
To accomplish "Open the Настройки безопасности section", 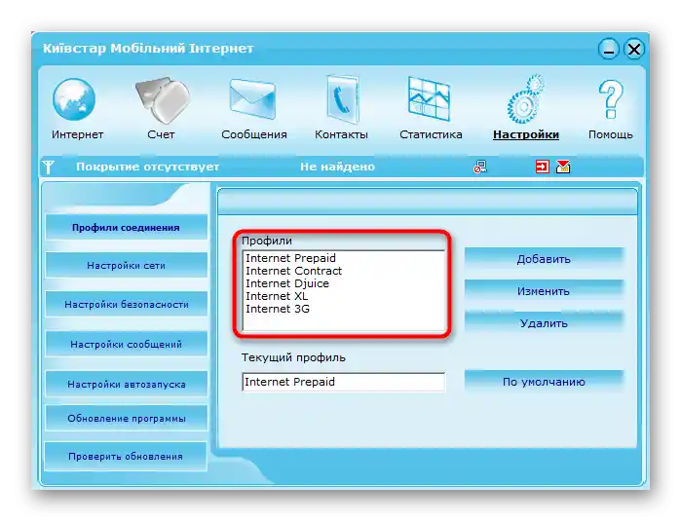I will tap(126, 305).
